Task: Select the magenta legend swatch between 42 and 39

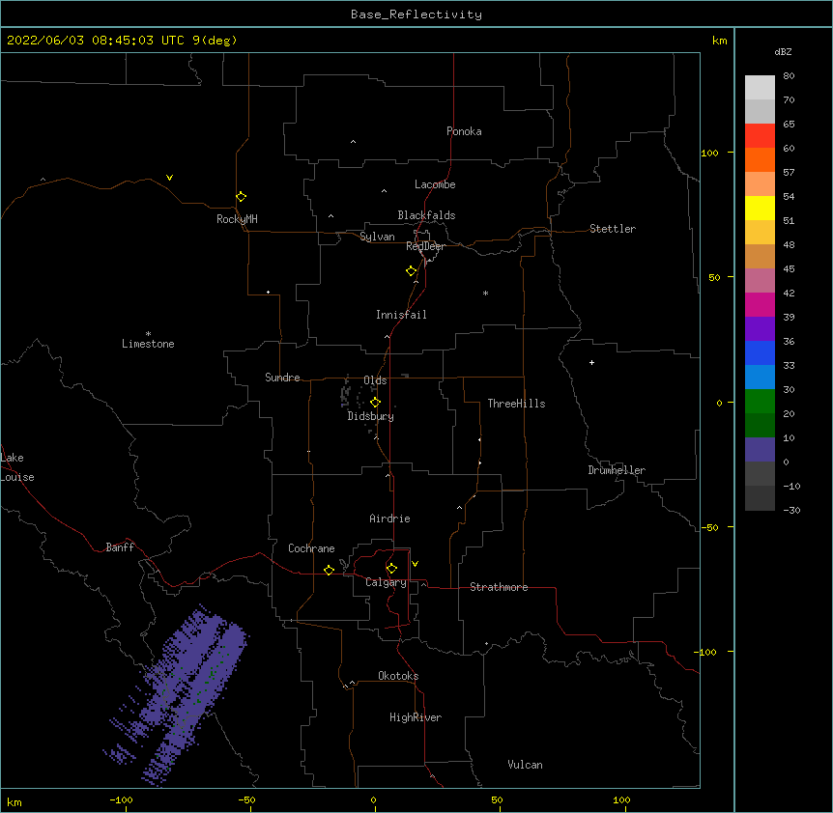Action: (760, 304)
